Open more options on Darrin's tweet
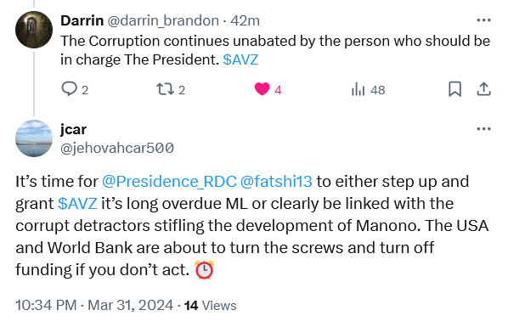This screenshot has width=508, height=327. [x=483, y=20]
